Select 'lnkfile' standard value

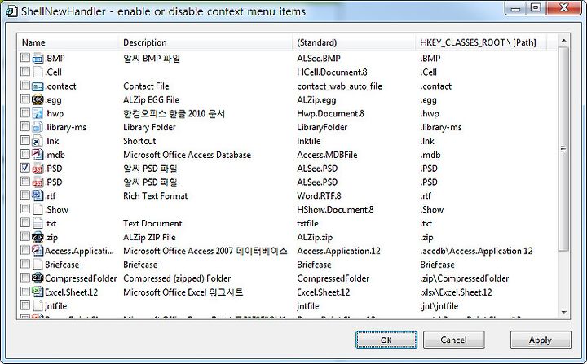pyautogui.click(x=309, y=141)
